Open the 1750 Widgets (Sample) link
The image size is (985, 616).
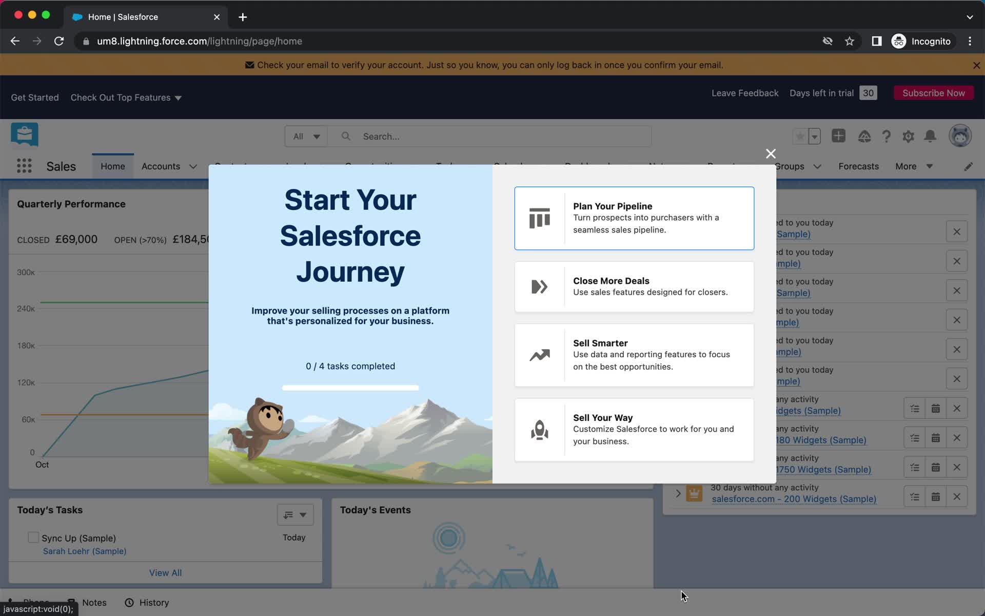coord(823,470)
